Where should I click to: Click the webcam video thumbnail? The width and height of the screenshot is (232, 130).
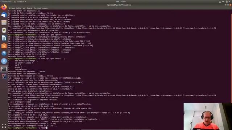[208, 116]
